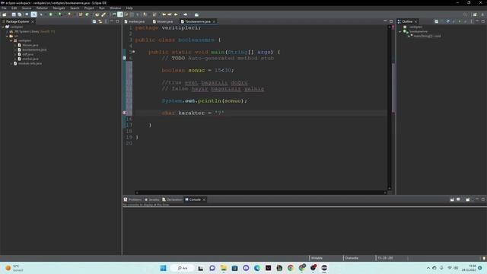
Task: Click cursor position '15 : 29 : 290'
Action: pos(385,258)
